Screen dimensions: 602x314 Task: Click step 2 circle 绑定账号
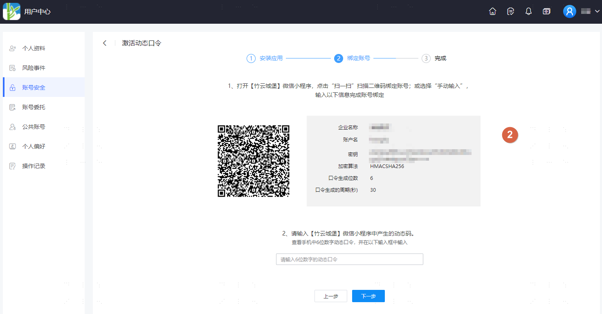click(338, 58)
